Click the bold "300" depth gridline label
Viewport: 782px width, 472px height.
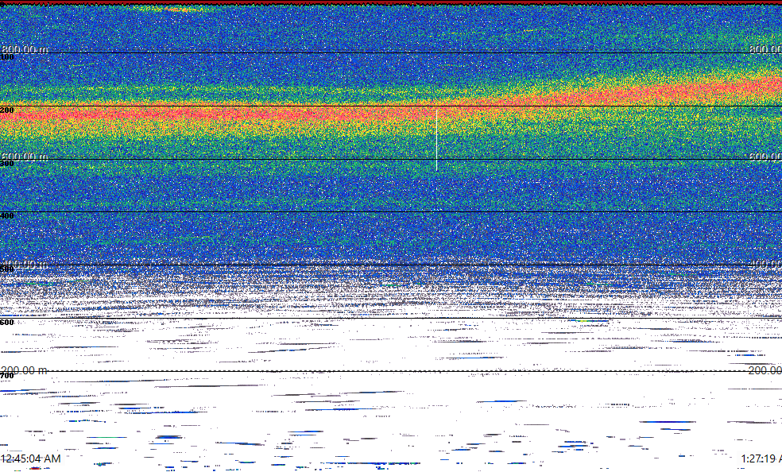(7, 164)
